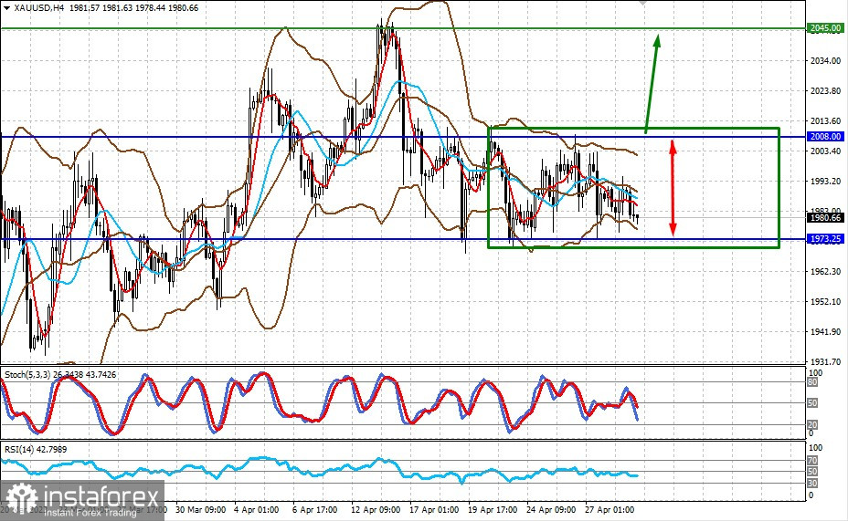Screen dimensions: 848x521
Task: Click the red double-headed vertical arrow
Action: tap(673, 188)
